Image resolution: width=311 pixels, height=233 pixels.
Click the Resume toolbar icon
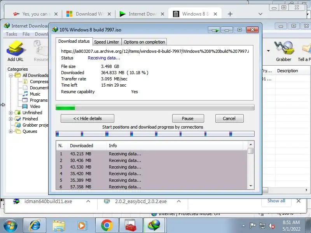[x=41, y=51]
